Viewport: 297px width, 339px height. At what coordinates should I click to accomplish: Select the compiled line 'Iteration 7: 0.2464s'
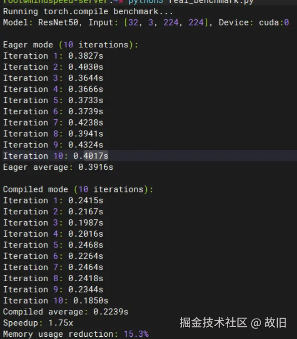(53, 267)
